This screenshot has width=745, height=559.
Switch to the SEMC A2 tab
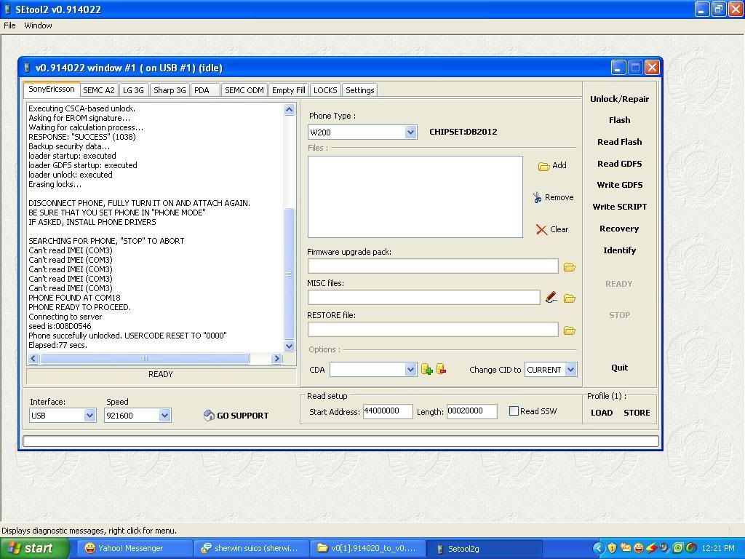(99, 90)
